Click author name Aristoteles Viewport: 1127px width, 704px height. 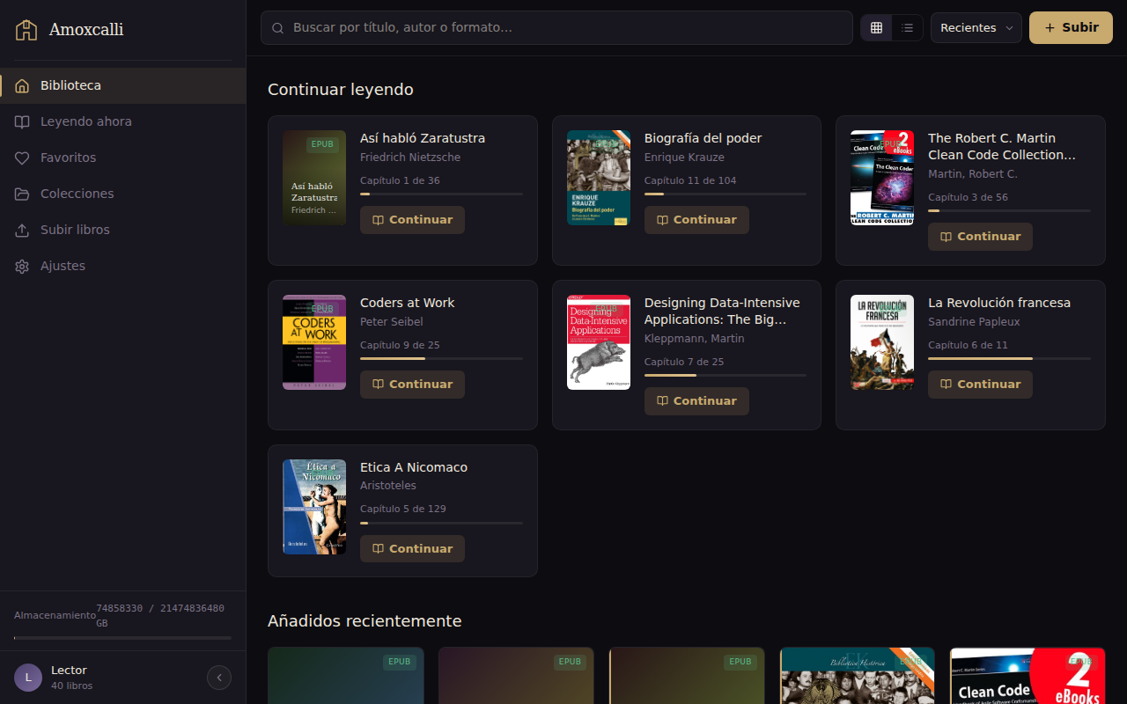coord(388,486)
